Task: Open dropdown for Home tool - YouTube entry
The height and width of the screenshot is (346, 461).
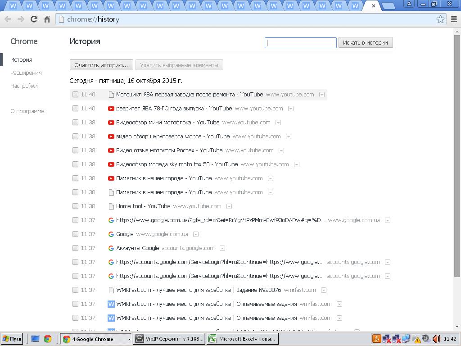Action: [x=229, y=206]
